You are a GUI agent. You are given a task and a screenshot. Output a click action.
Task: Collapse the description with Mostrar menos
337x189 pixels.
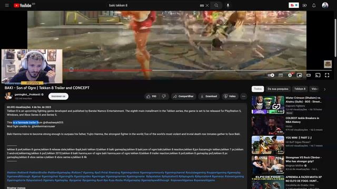(x=16, y=188)
